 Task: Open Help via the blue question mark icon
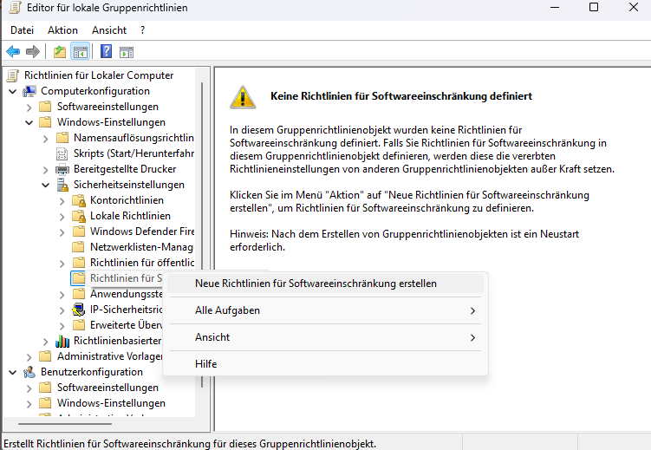pyautogui.click(x=106, y=52)
